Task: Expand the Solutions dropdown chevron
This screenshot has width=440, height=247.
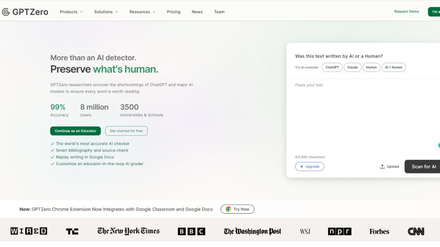Action: pos(117,12)
